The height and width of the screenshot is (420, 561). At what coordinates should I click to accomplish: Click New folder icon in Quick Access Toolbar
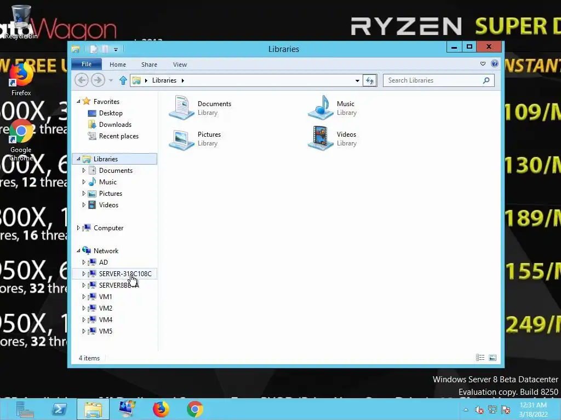[105, 49]
